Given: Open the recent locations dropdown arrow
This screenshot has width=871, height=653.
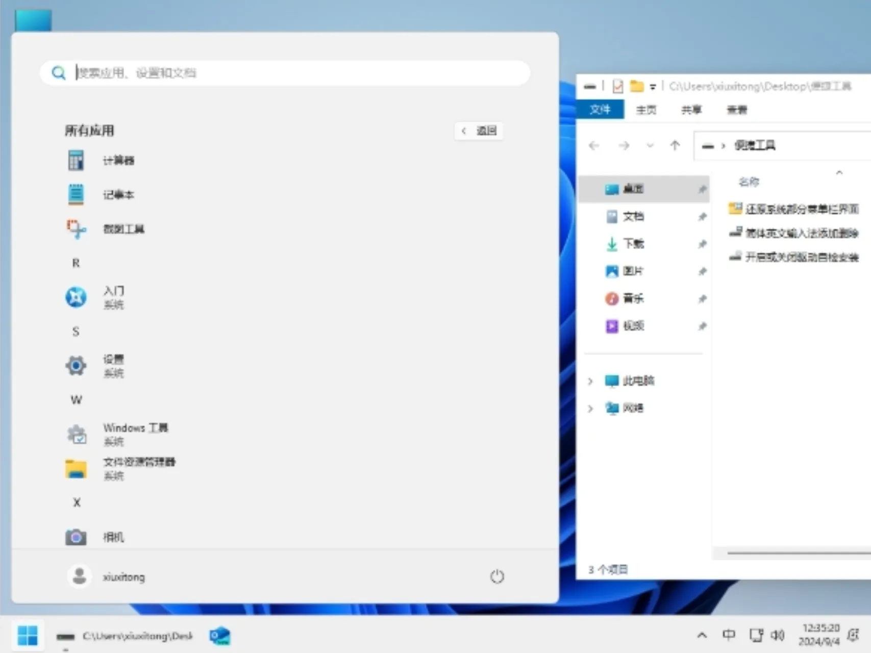Looking at the screenshot, I should [650, 145].
